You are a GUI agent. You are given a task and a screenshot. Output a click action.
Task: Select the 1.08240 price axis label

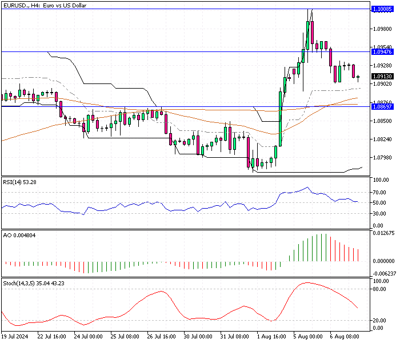pos(382,139)
